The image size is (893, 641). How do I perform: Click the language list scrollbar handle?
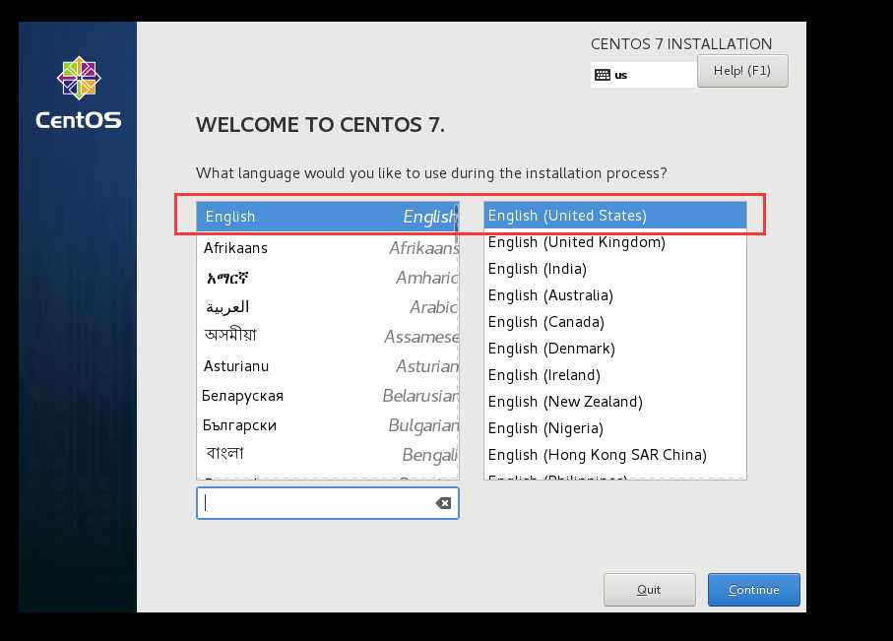[x=456, y=225]
